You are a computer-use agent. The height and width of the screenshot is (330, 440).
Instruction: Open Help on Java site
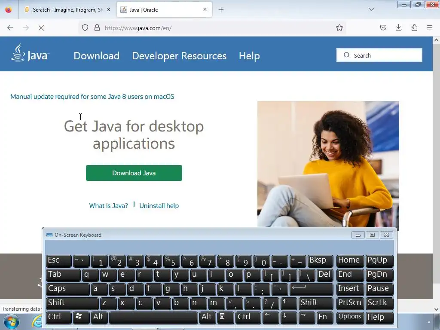(x=249, y=56)
